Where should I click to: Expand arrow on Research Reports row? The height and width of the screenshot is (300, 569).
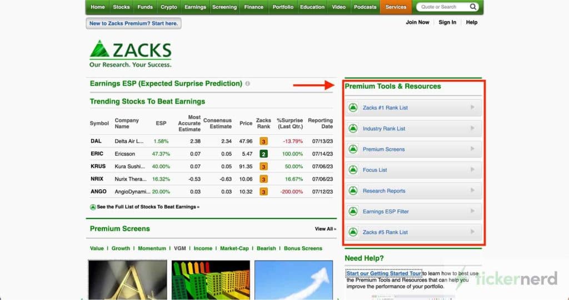tap(472, 190)
